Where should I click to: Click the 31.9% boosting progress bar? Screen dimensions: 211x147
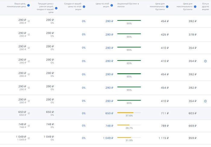point(129,137)
